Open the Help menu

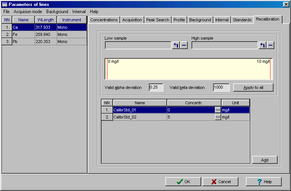tap(94, 12)
